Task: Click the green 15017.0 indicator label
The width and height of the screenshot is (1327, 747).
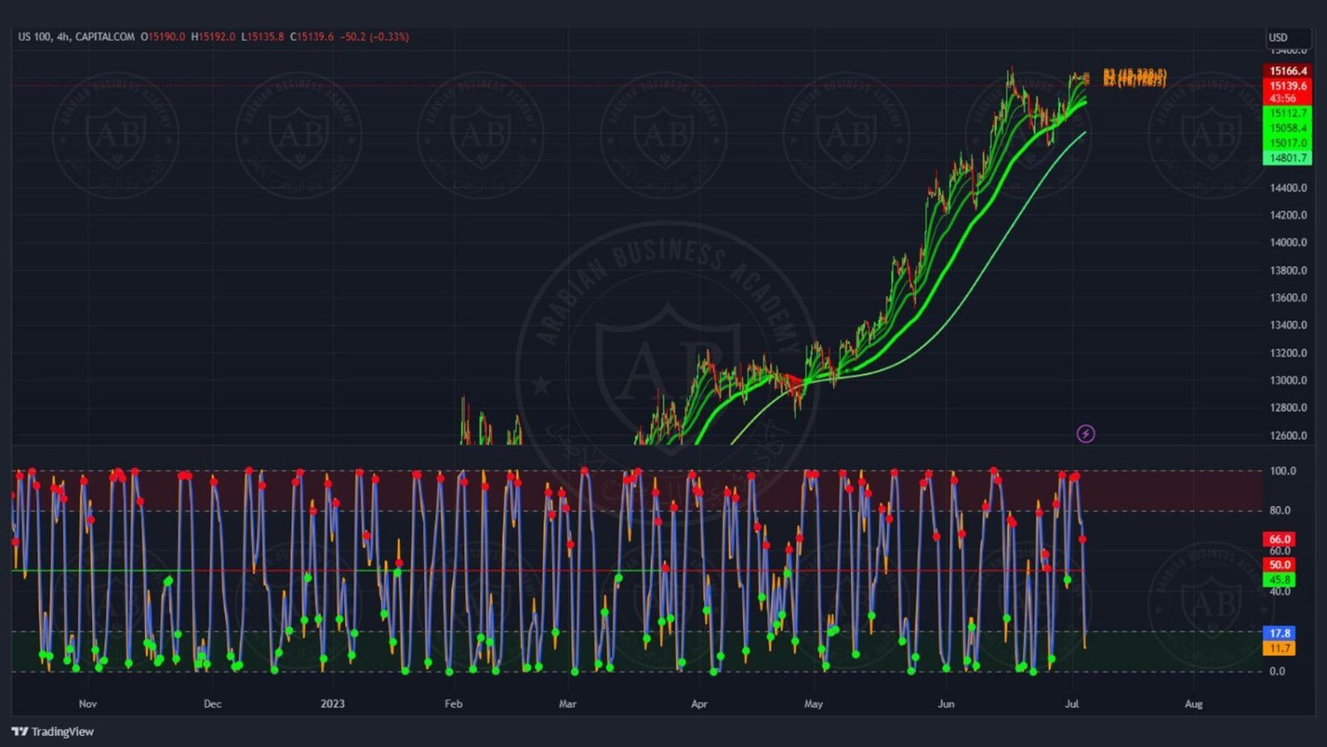Action: tap(1287, 143)
